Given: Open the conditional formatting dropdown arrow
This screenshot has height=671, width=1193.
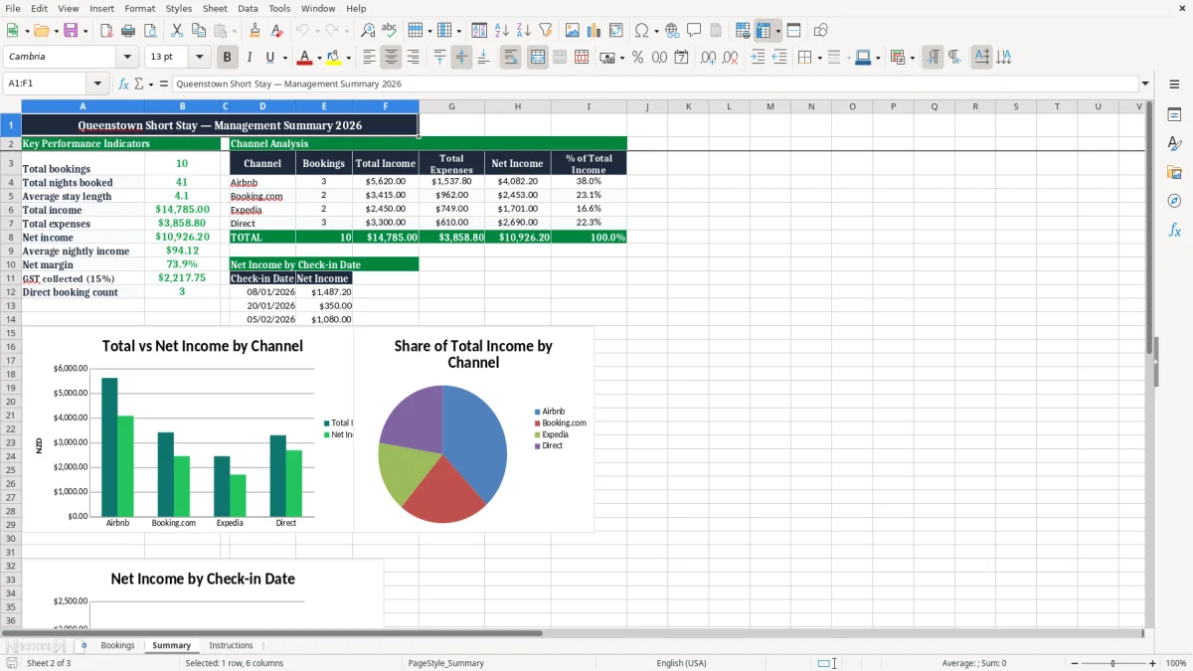Looking at the screenshot, I should click(911, 58).
